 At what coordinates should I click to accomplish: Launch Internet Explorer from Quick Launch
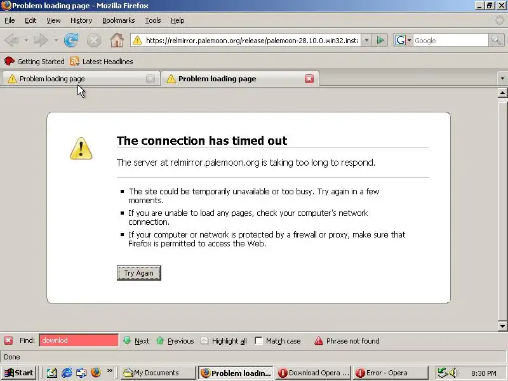[x=67, y=373]
